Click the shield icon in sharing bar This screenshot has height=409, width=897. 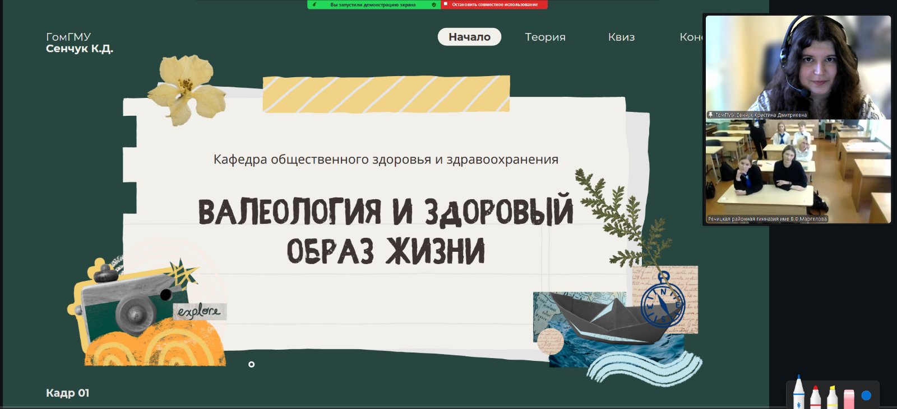coord(434,4)
